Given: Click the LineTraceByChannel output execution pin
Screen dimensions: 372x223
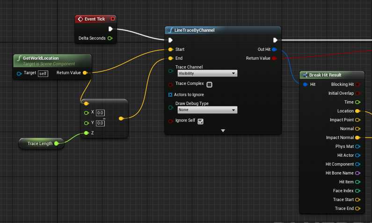Looking at the screenshot, I should click(275, 40).
